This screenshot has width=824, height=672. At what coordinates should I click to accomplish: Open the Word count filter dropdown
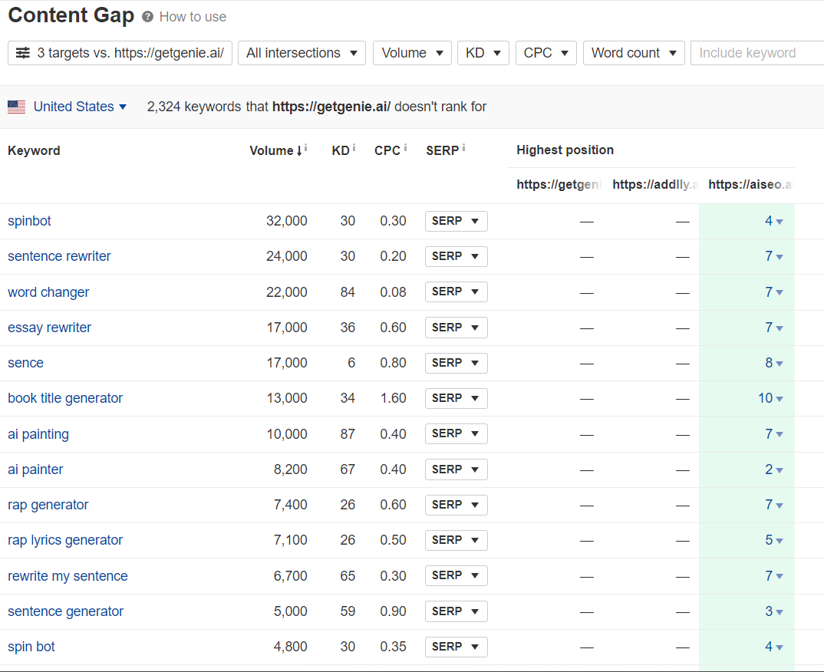[x=634, y=53]
